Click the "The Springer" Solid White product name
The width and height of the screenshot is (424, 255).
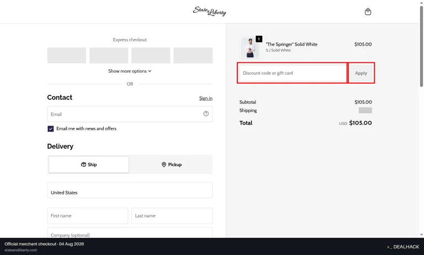click(291, 44)
